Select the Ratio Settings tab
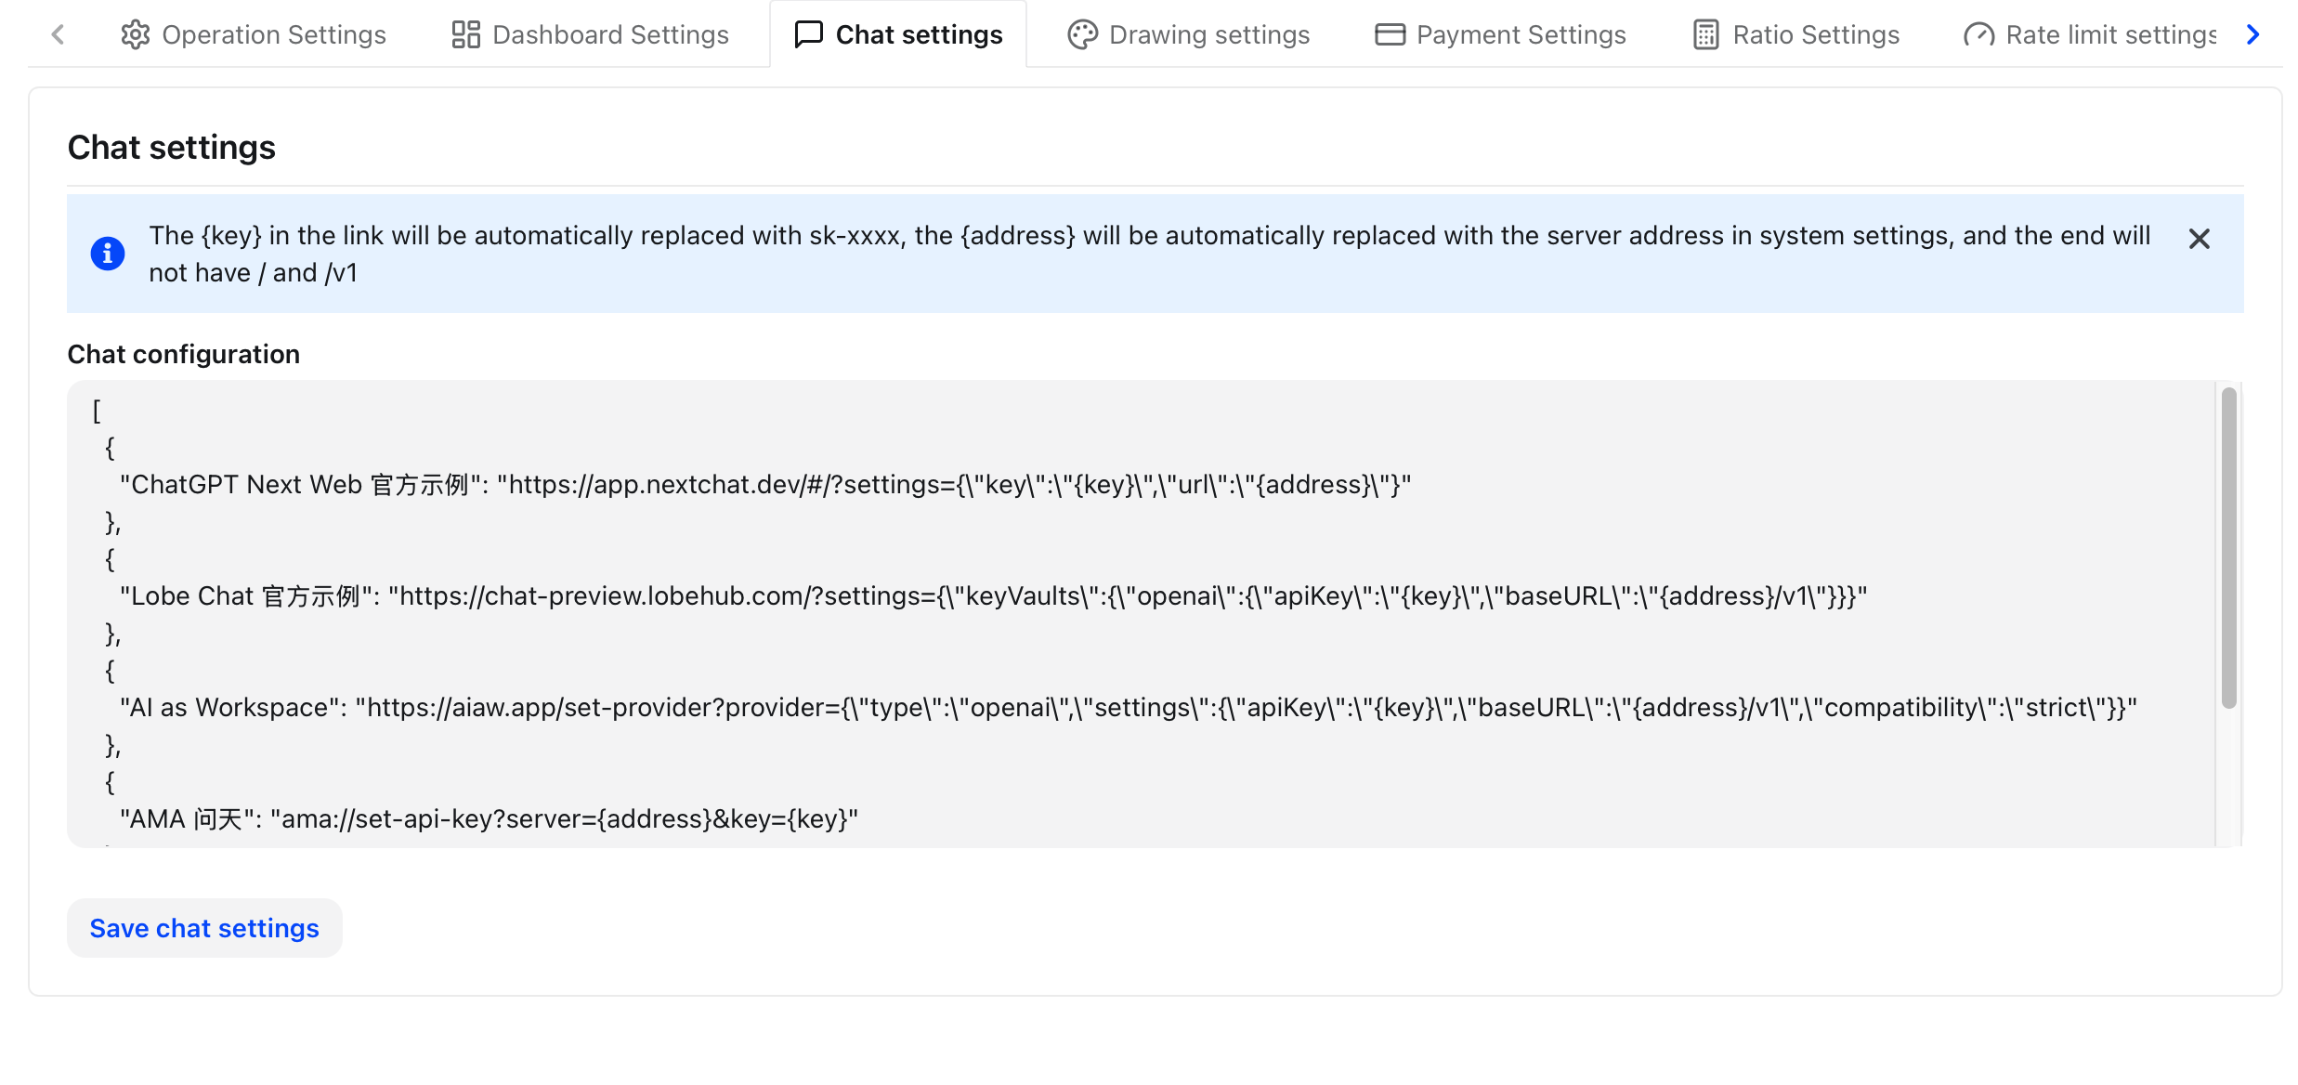Viewport: 2298px width, 1085px height. (x=1816, y=34)
